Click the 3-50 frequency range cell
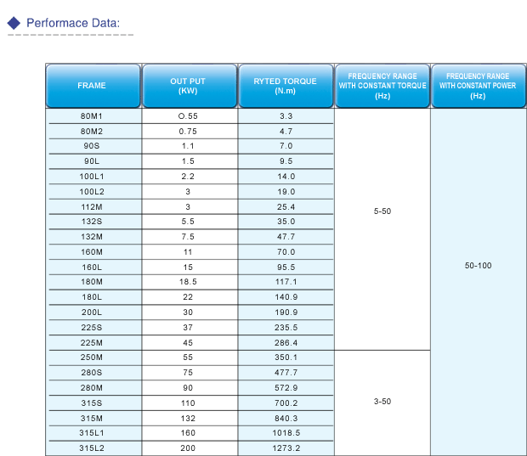527x456 pixels. (382, 401)
